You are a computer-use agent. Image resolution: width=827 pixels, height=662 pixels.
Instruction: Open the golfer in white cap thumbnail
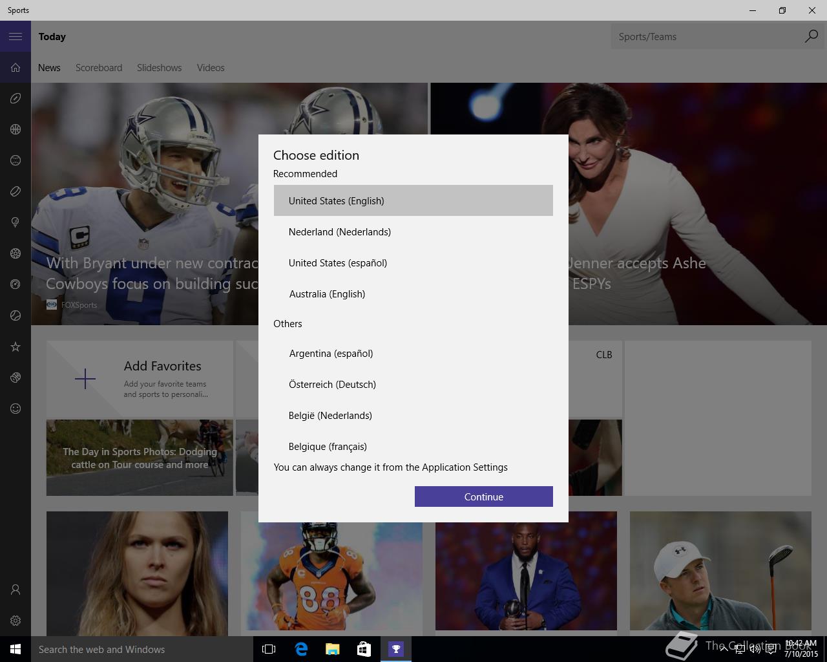(x=720, y=570)
